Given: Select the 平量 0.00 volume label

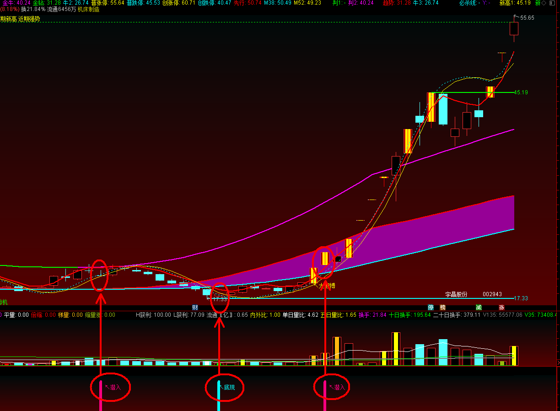Looking at the screenshot, I should (x=16, y=315).
